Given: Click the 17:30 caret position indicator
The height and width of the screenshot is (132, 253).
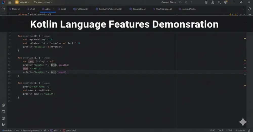Looking at the screenshot, I should click(212, 130).
